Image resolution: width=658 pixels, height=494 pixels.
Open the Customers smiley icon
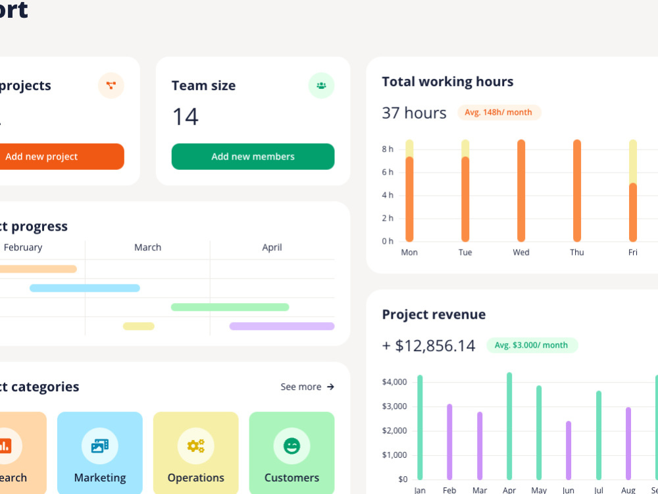[x=291, y=446]
